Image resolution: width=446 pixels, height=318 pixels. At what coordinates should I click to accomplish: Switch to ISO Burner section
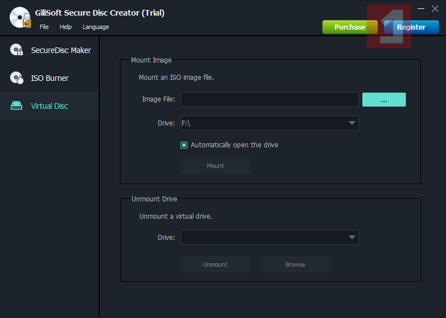click(x=50, y=78)
